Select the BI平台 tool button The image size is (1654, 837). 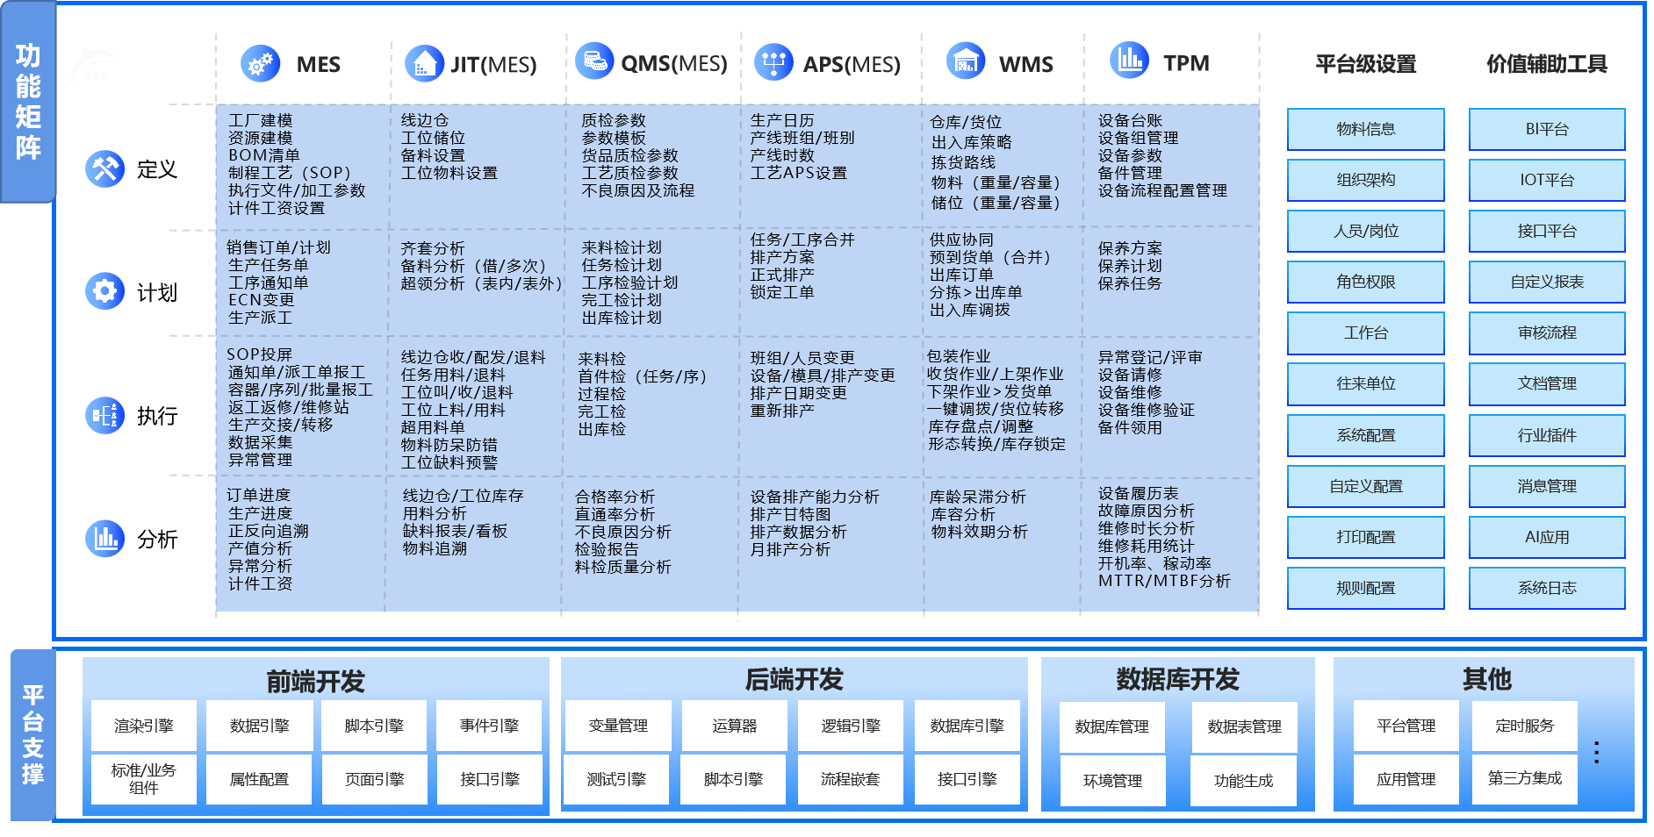click(1546, 130)
